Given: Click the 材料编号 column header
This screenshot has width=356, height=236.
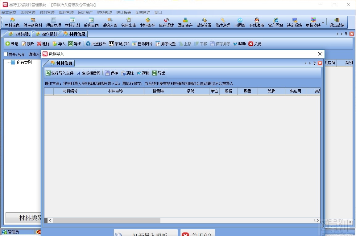Looking at the screenshot, I should [x=70, y=91].
